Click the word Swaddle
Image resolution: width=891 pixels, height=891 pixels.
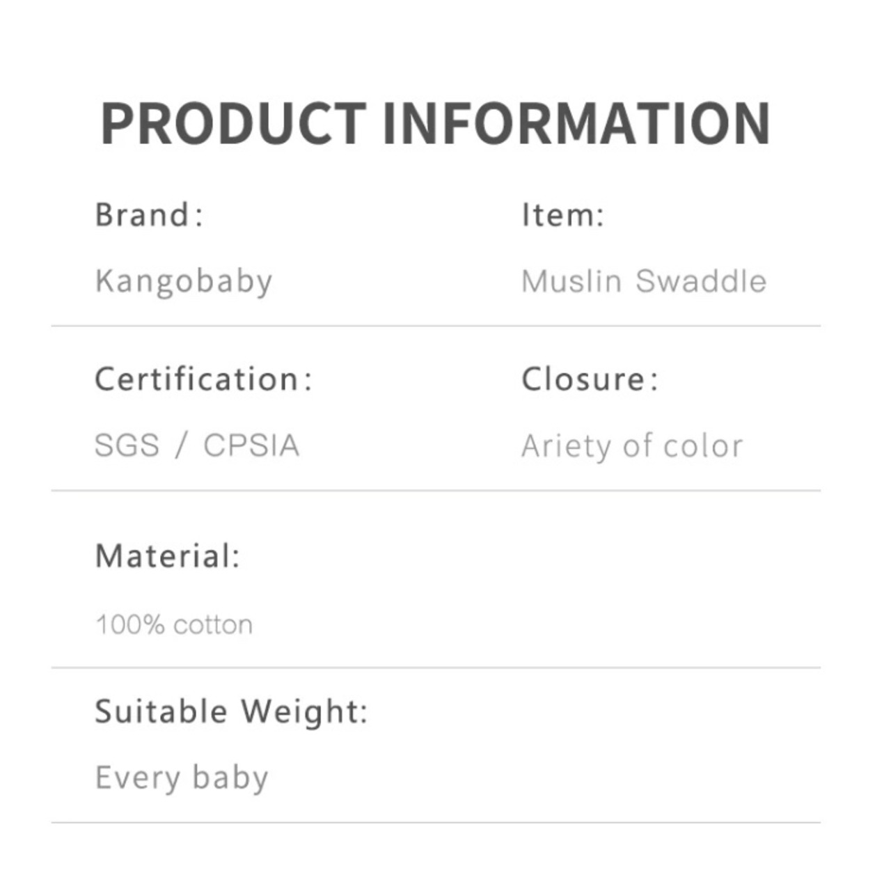point(701,281)
